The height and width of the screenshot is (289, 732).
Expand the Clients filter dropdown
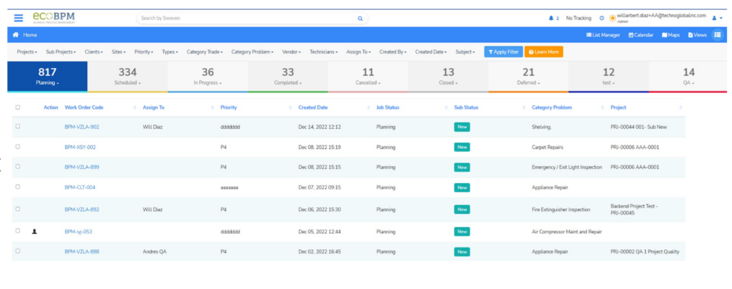pos(94,52)
